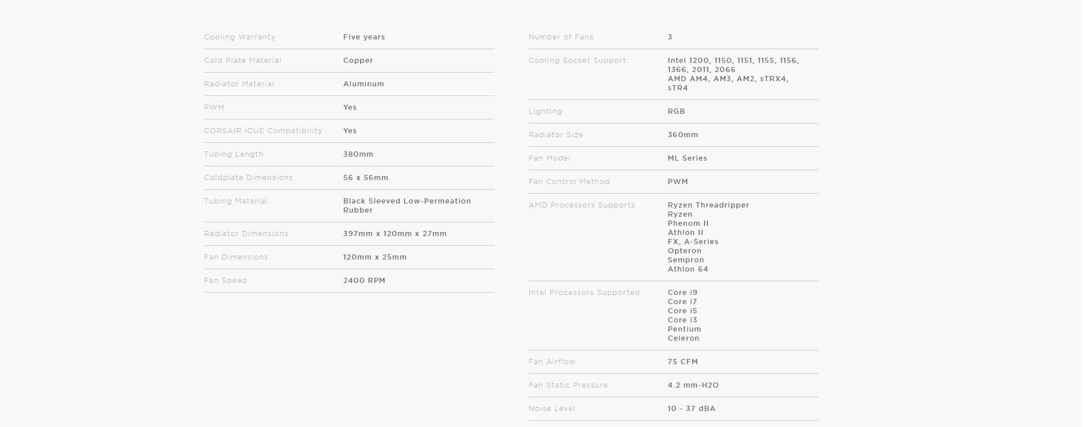Click the Number of Fans label
This screenshot has height=427, width=1087.
[561, 37]
